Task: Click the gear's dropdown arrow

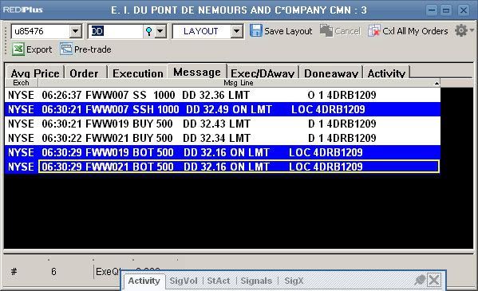Action: (x=472, y=30)
